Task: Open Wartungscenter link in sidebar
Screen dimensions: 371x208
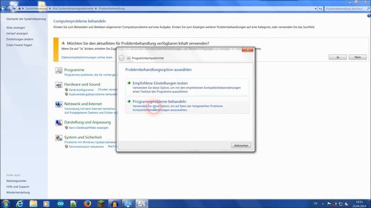Action: click(x=16, y=181)
